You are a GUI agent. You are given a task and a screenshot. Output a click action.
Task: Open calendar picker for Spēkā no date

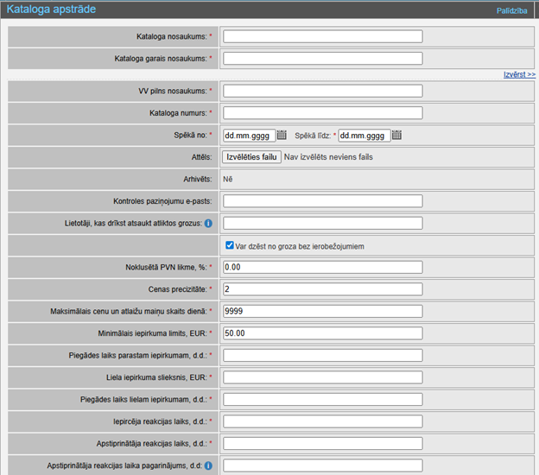[282, 136]
